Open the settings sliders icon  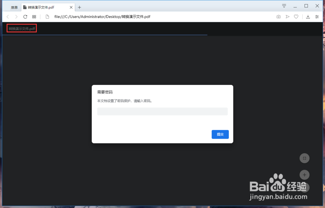(x=317, y=16)
